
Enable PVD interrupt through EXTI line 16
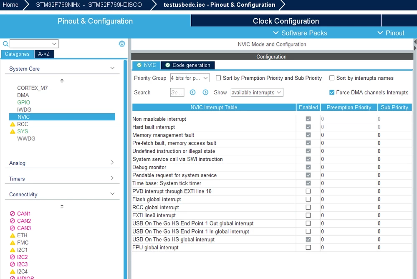(308, 191)
